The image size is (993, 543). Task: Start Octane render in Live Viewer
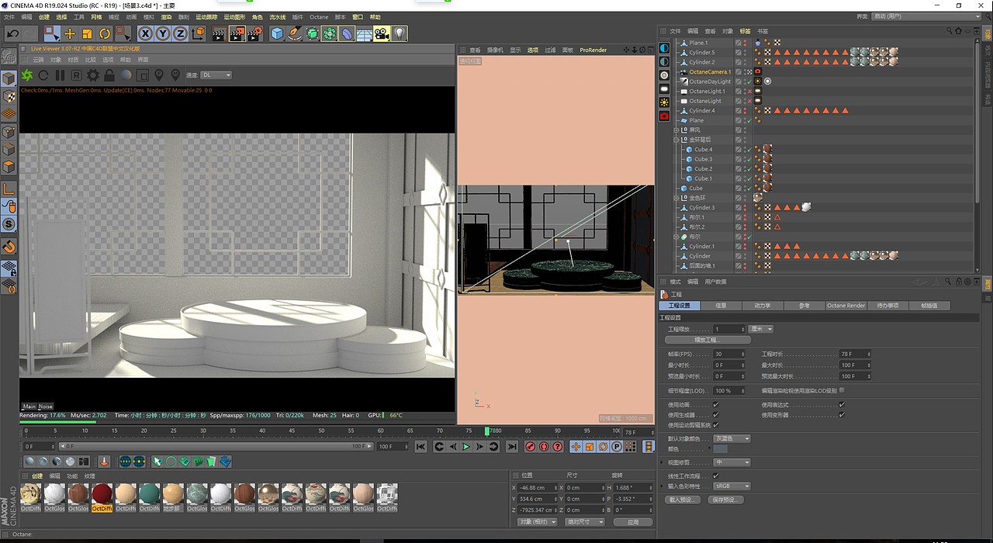point(27,75)
